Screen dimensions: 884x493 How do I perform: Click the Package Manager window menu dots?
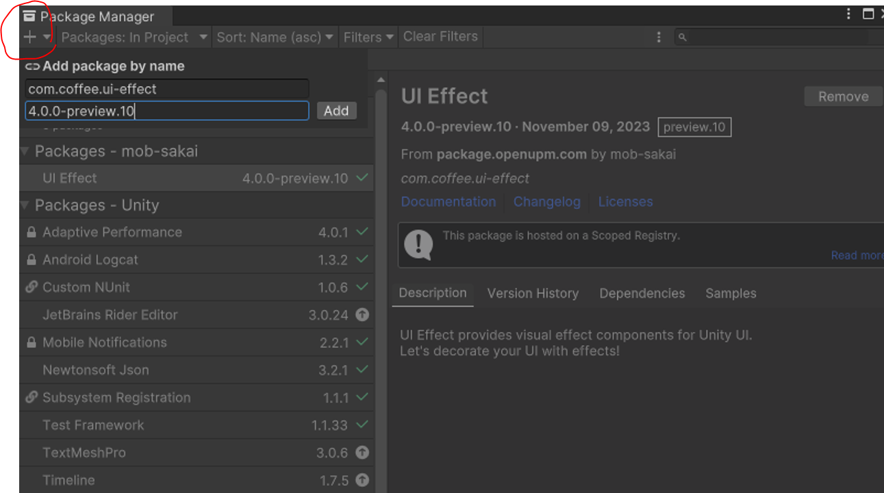tap(848, 14)
